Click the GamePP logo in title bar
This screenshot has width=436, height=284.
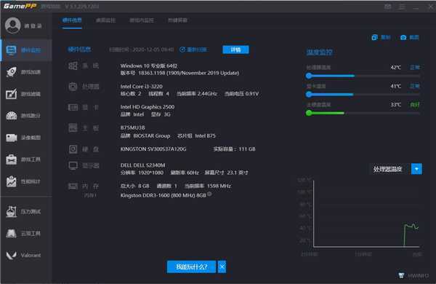(20, 6)
